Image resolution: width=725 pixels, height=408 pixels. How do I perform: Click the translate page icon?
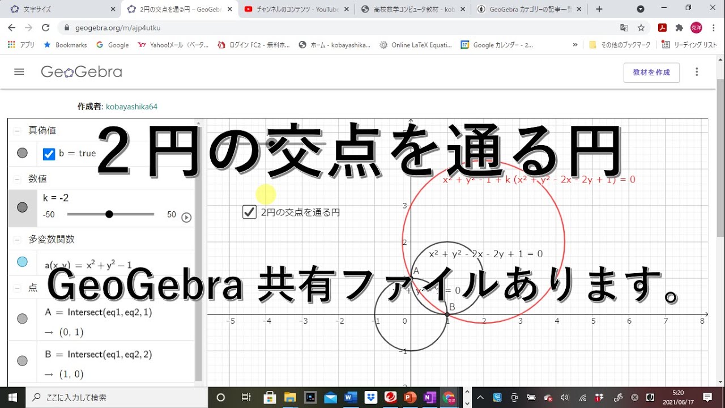[624, 28]
